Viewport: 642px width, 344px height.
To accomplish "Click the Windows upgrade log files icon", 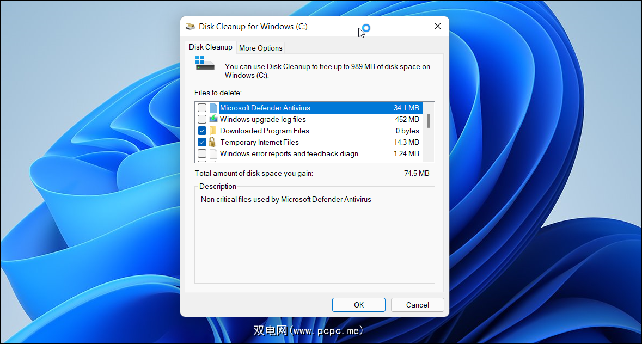I will (x=213, y=119).
